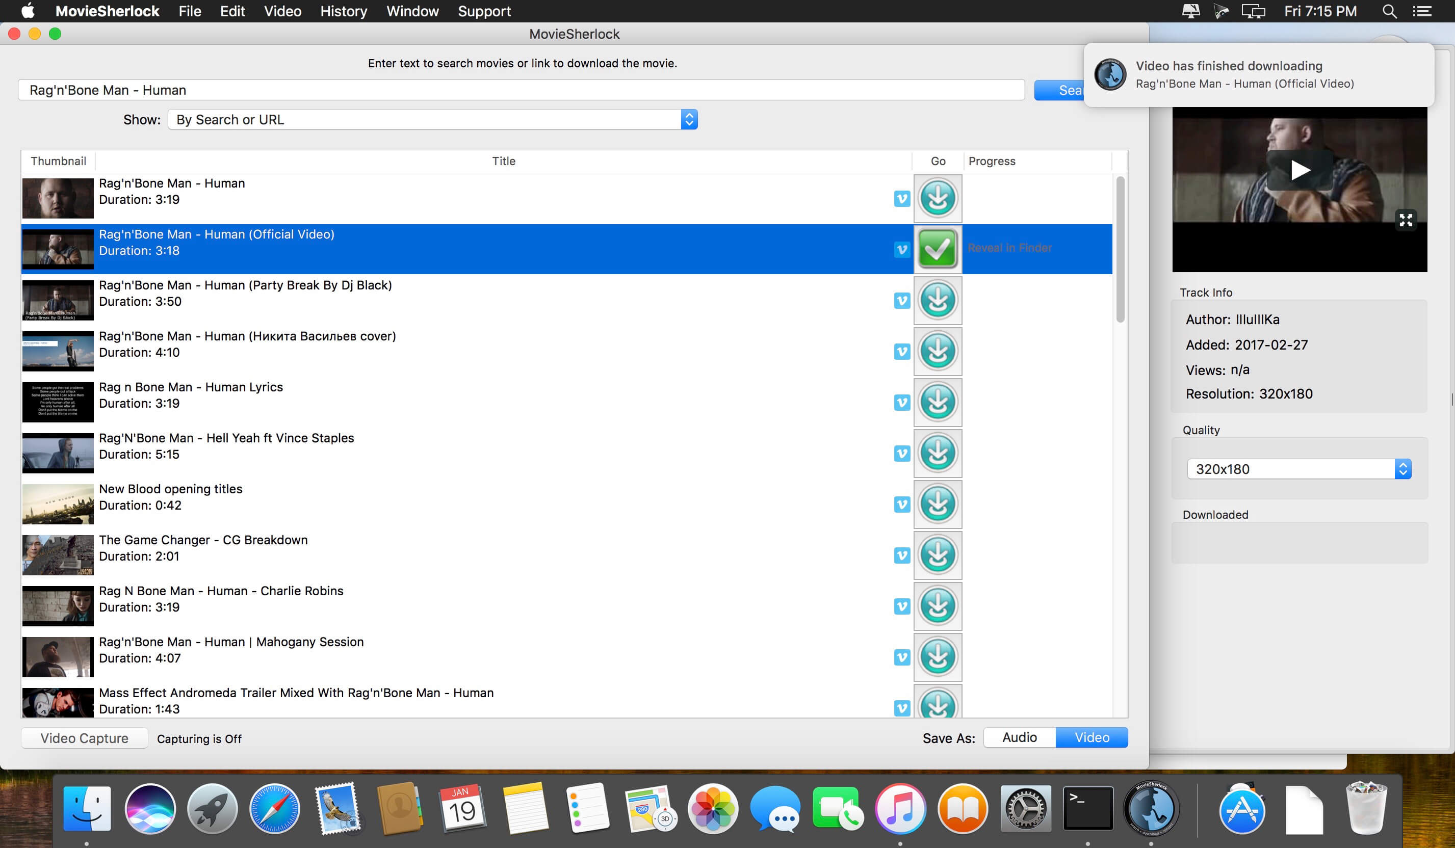Click the results list vertical scrollbar
1455x848 pixels.
(1120, 249)
